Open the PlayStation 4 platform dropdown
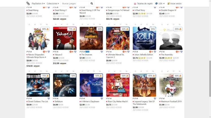Viewport: 211px width, 118px height. (38, 3)
